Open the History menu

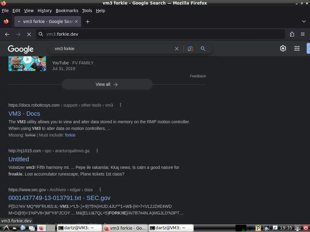tap(45, 11)
